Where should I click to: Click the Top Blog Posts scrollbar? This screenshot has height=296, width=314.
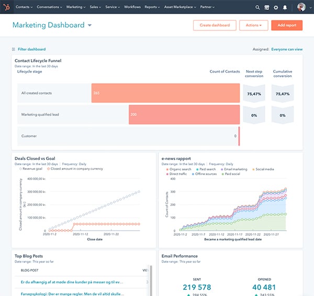click(151, 281)
